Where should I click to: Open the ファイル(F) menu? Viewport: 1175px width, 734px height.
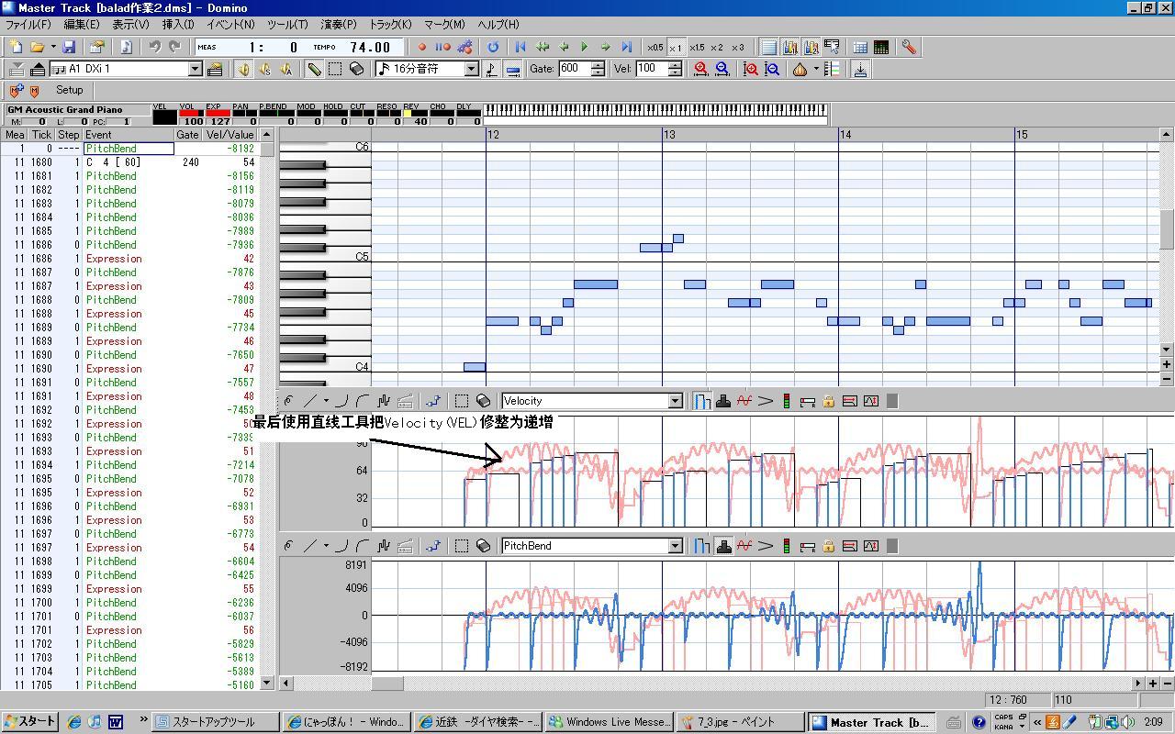pyautogui.click(x=28, y=25)
